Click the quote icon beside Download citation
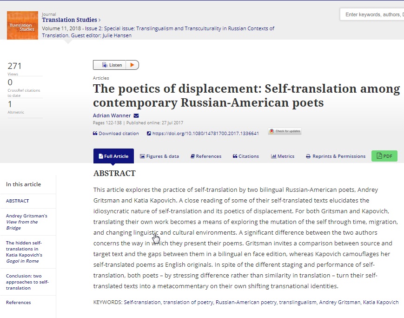The width and height of the screenshot is (404, 318). 95,134
